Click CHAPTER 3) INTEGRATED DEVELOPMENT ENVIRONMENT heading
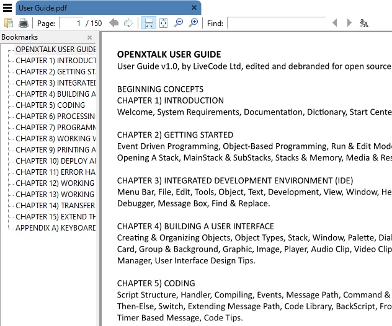 click(235, 180)
